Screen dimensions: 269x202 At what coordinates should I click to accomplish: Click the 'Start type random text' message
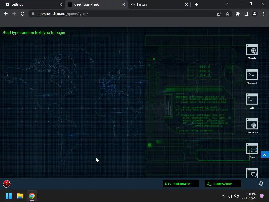point(34,33)
